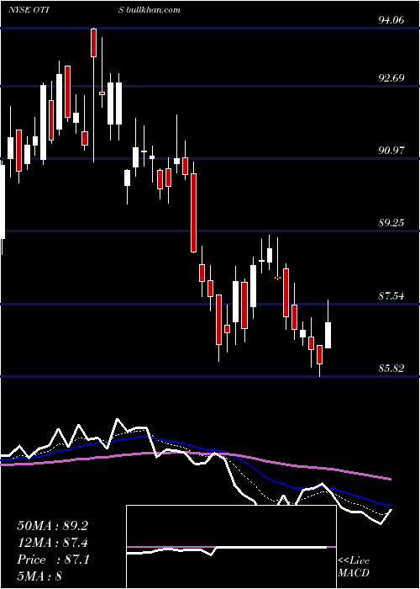The image size is (420, 589).
Task: Click the Live MACD label
Action: 354,566
